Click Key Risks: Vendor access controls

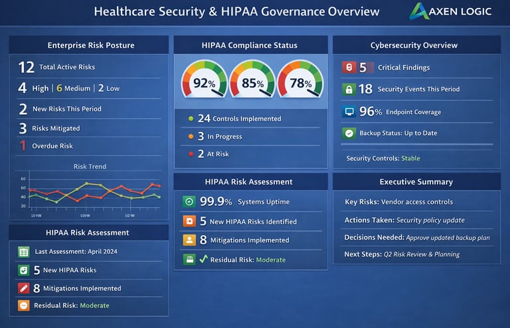398,202
